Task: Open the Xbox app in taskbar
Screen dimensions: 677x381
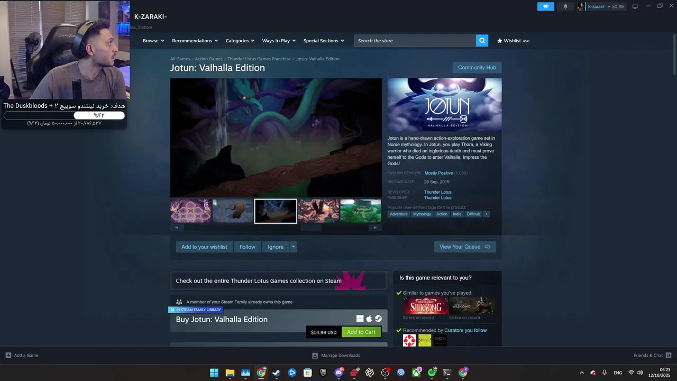Action: click(416, 373)
